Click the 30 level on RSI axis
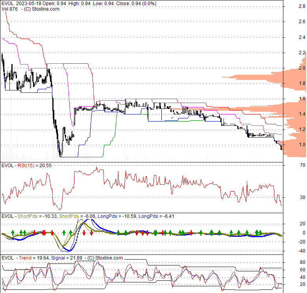Screen dimensions: 307x293 coord(303,197)
